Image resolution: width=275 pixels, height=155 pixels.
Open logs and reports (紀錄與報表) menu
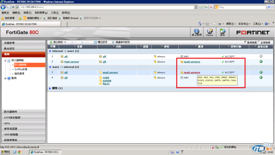(x=24, y=140)
